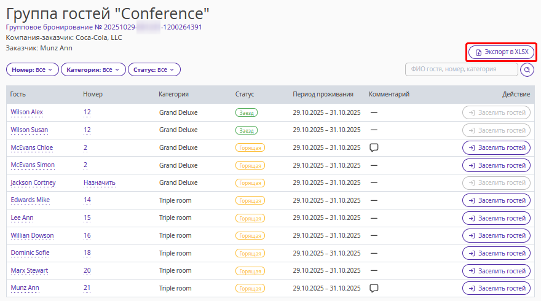Screen dimensions: 541x301
Task: Expand the Статус filter dropdown
Action: click(154, 70)
